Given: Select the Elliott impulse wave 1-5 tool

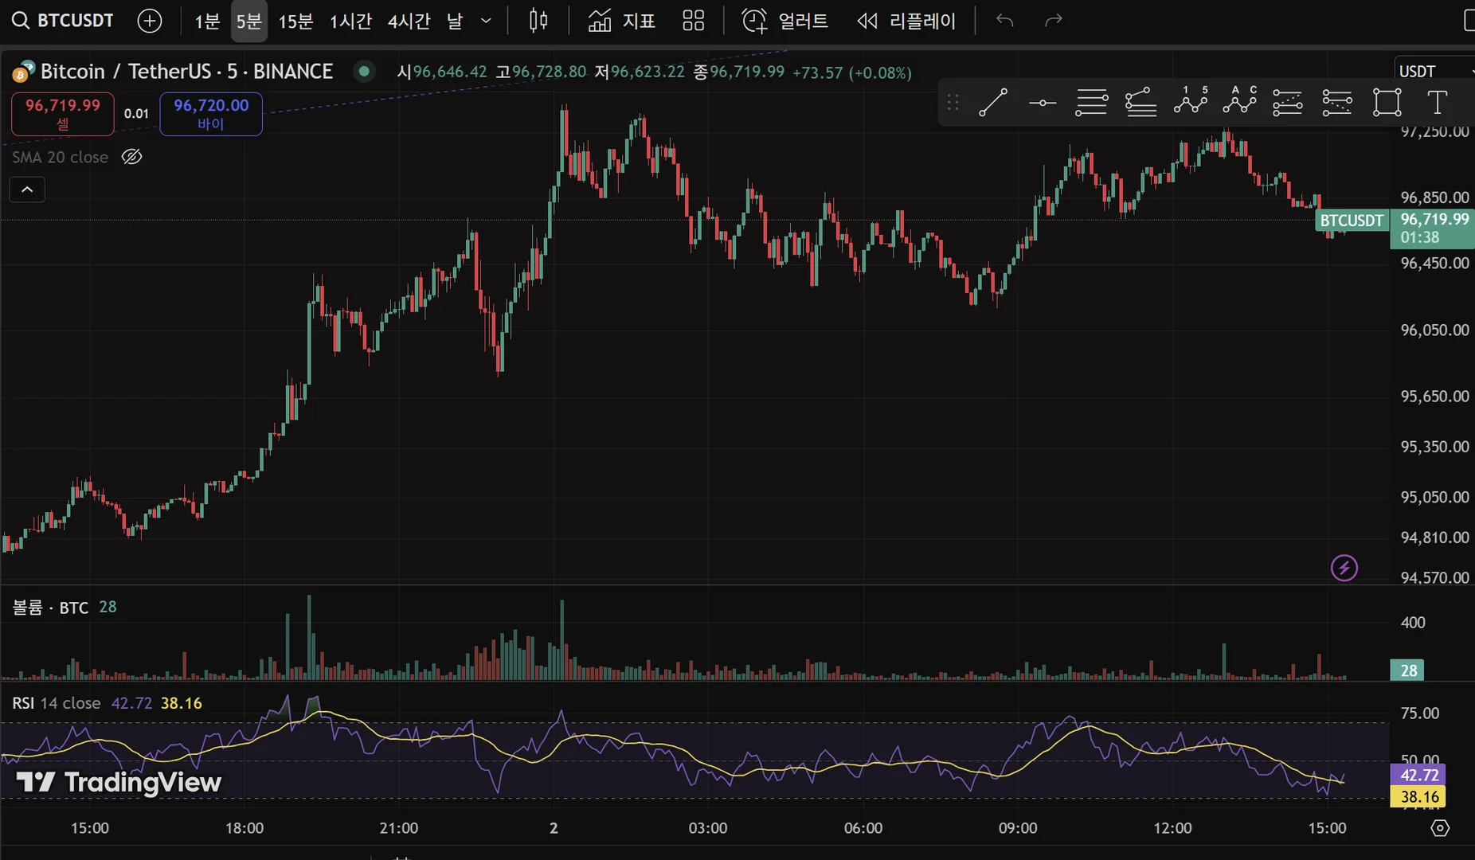Looking at the screenshot, I should [x=1191, y=103].
